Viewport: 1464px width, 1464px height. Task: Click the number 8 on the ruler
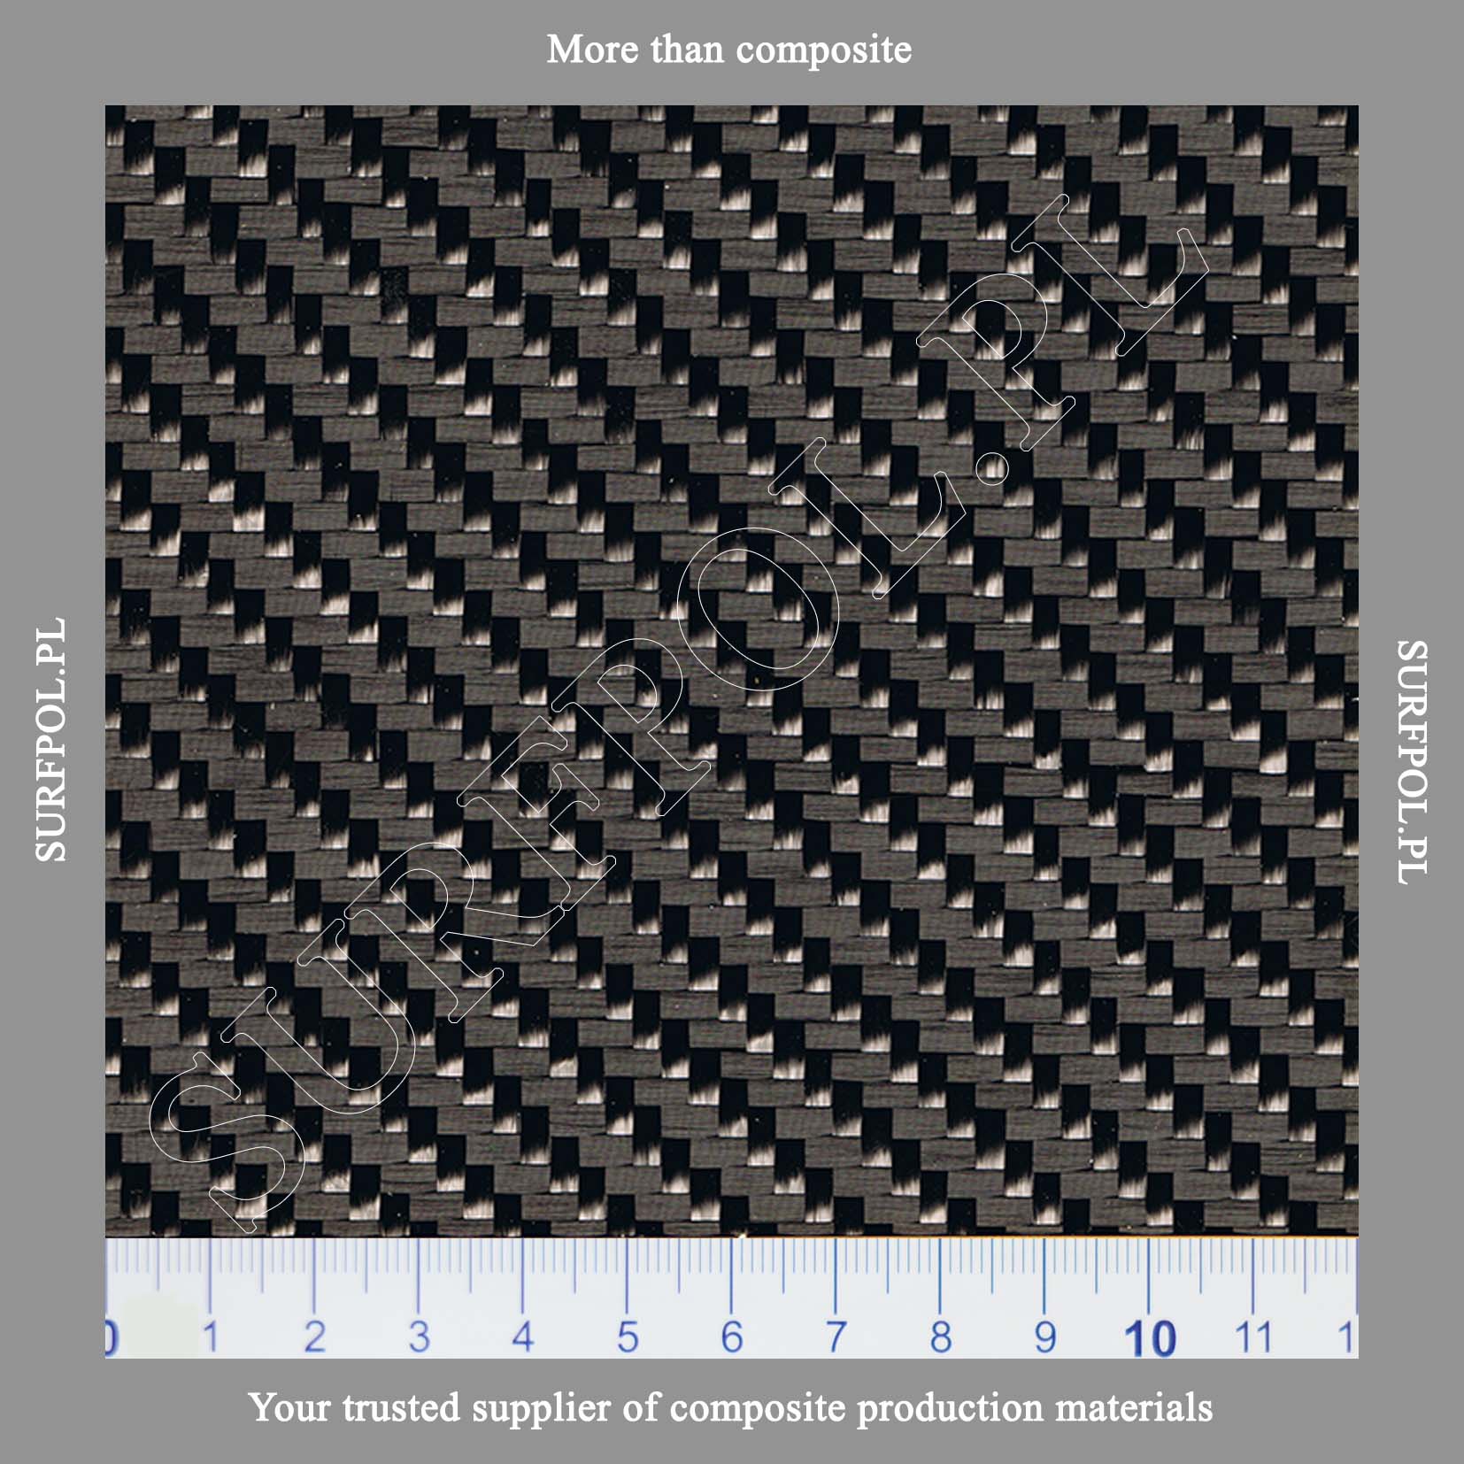pyautogui.click(x=940, y=1337)
